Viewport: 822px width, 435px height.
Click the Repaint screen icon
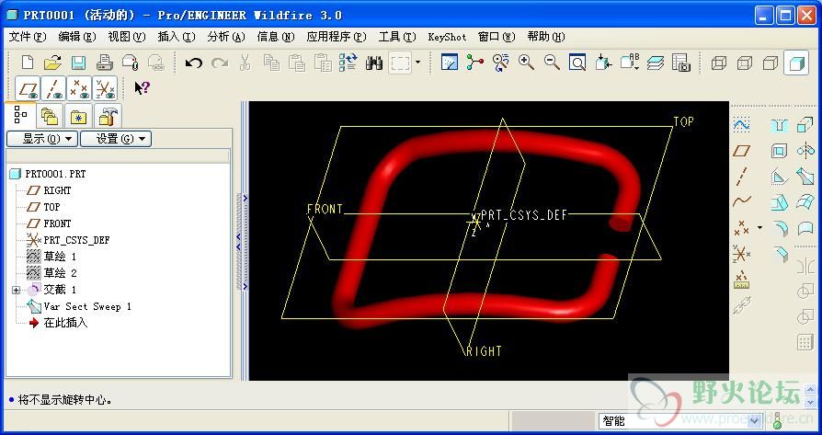click(x=450, y=63)
